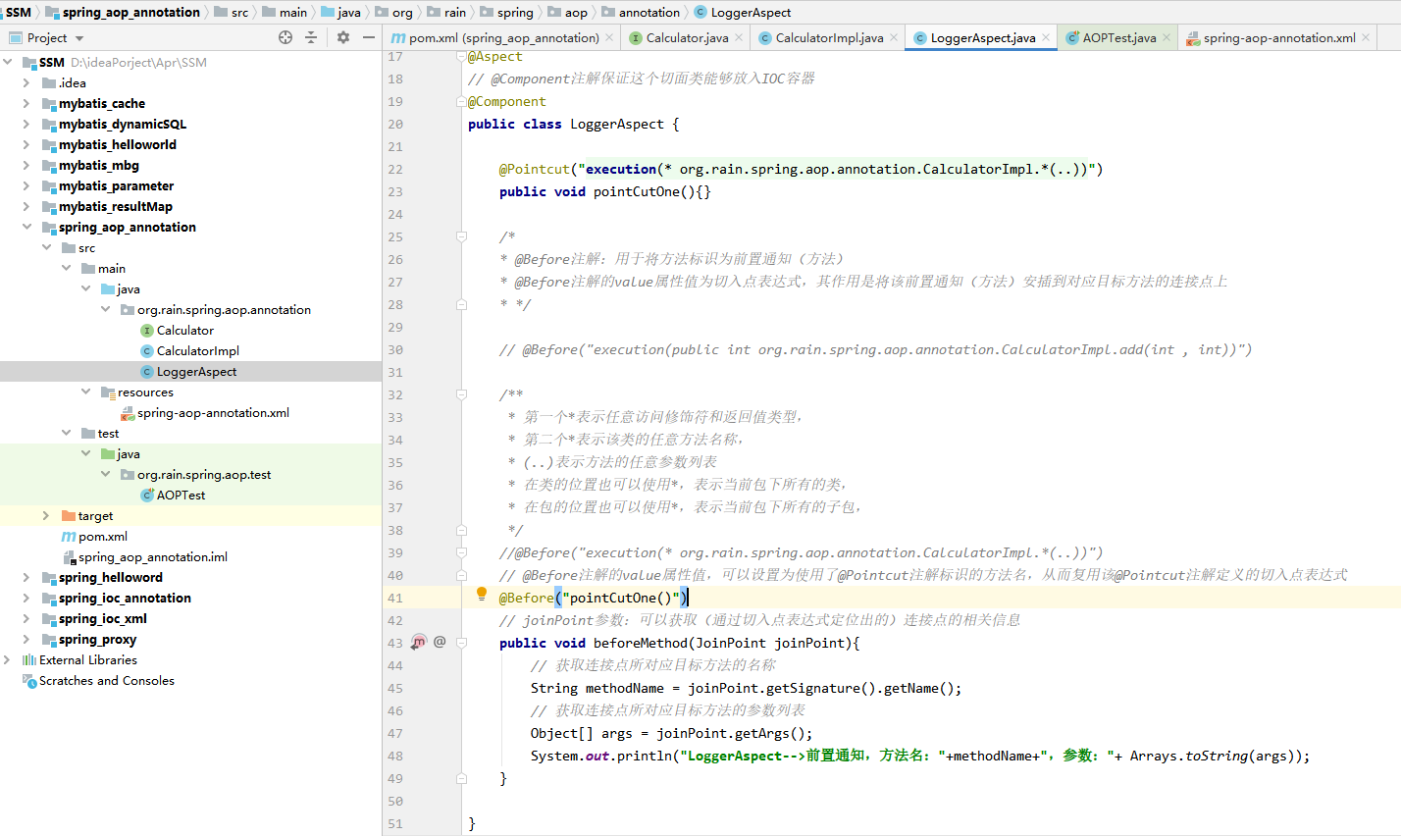Fold the beforeMethod body at line 43

tap(461, 643)
